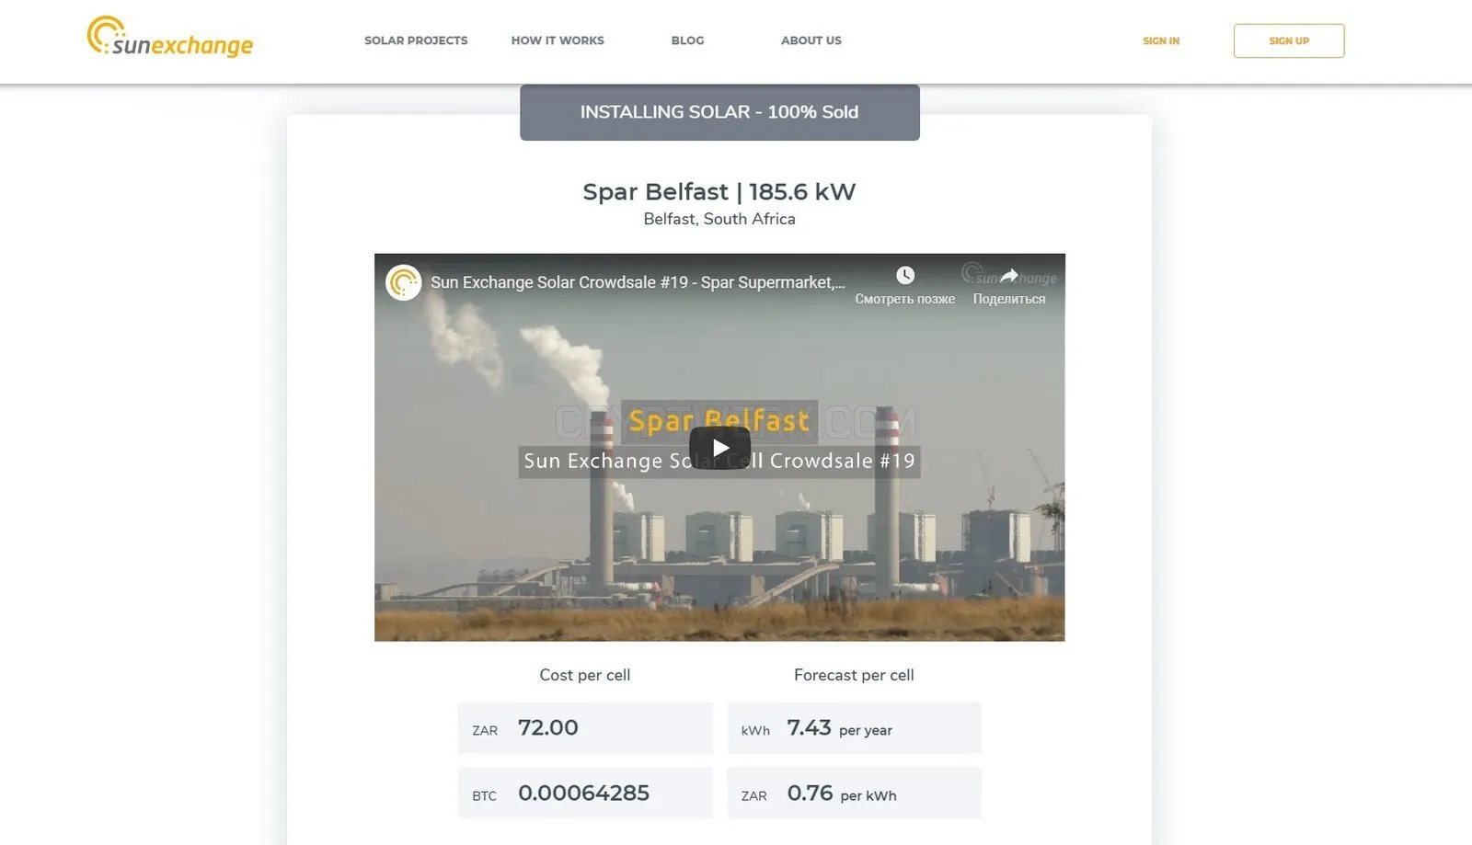
Task: Click the Sign Up button
Action: pyautogui.click(x=1289, y=40)
